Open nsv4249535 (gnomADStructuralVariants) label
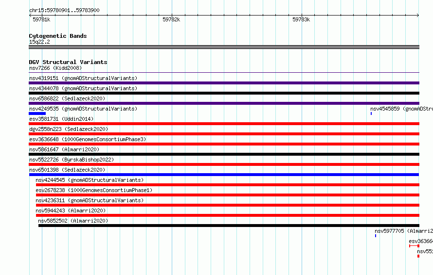Screen dimensions: 433x275 point(83,109)
